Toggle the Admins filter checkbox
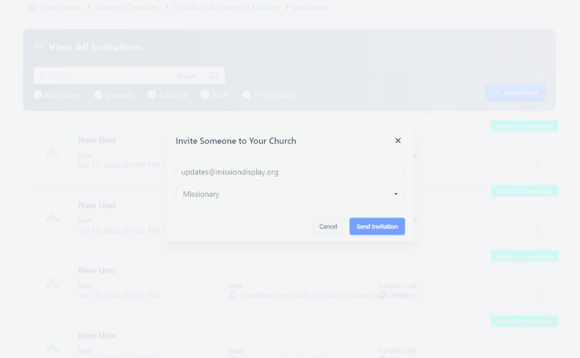The height and width of the screenshot is (358, 580). 152,95
